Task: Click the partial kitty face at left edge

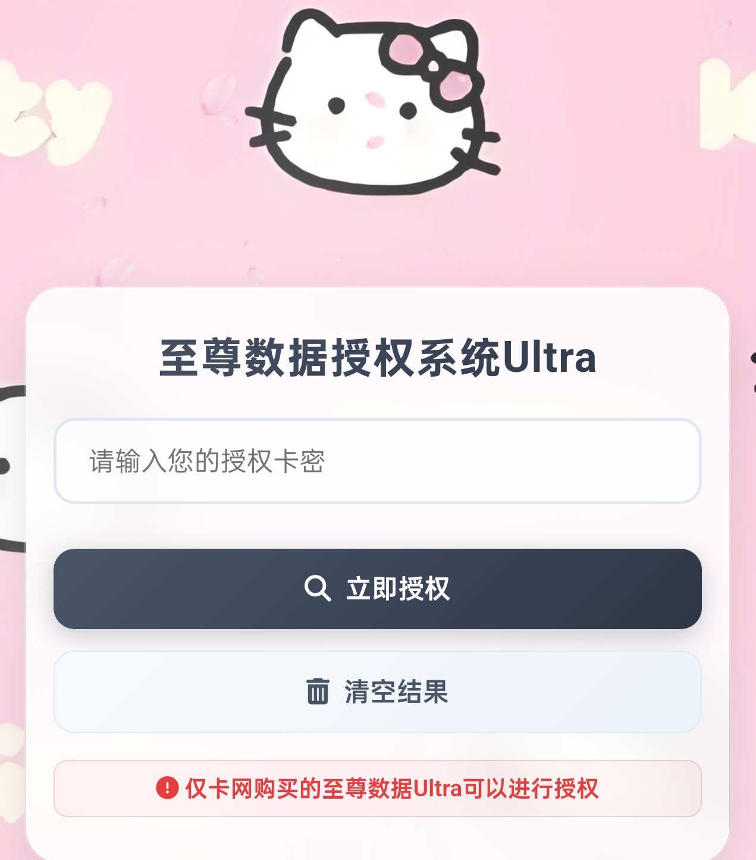Action: click(12, 469)
